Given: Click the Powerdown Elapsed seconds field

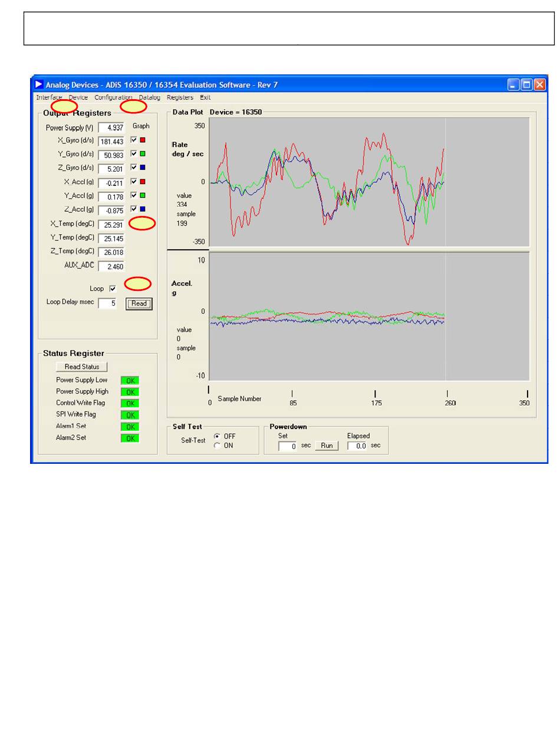Looking at the screenshot, I should tap(357, 446).
